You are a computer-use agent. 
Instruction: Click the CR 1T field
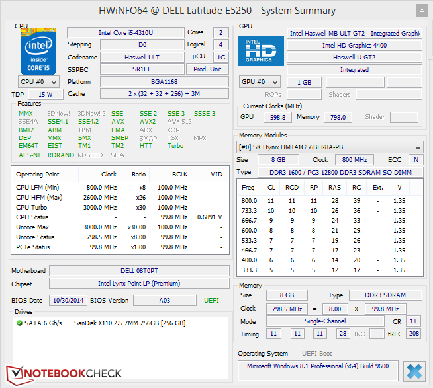pyautogui.click(x=413, y=321)
